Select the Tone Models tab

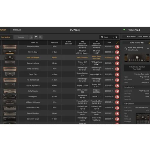pyautogui.click(x=5, y=37)
